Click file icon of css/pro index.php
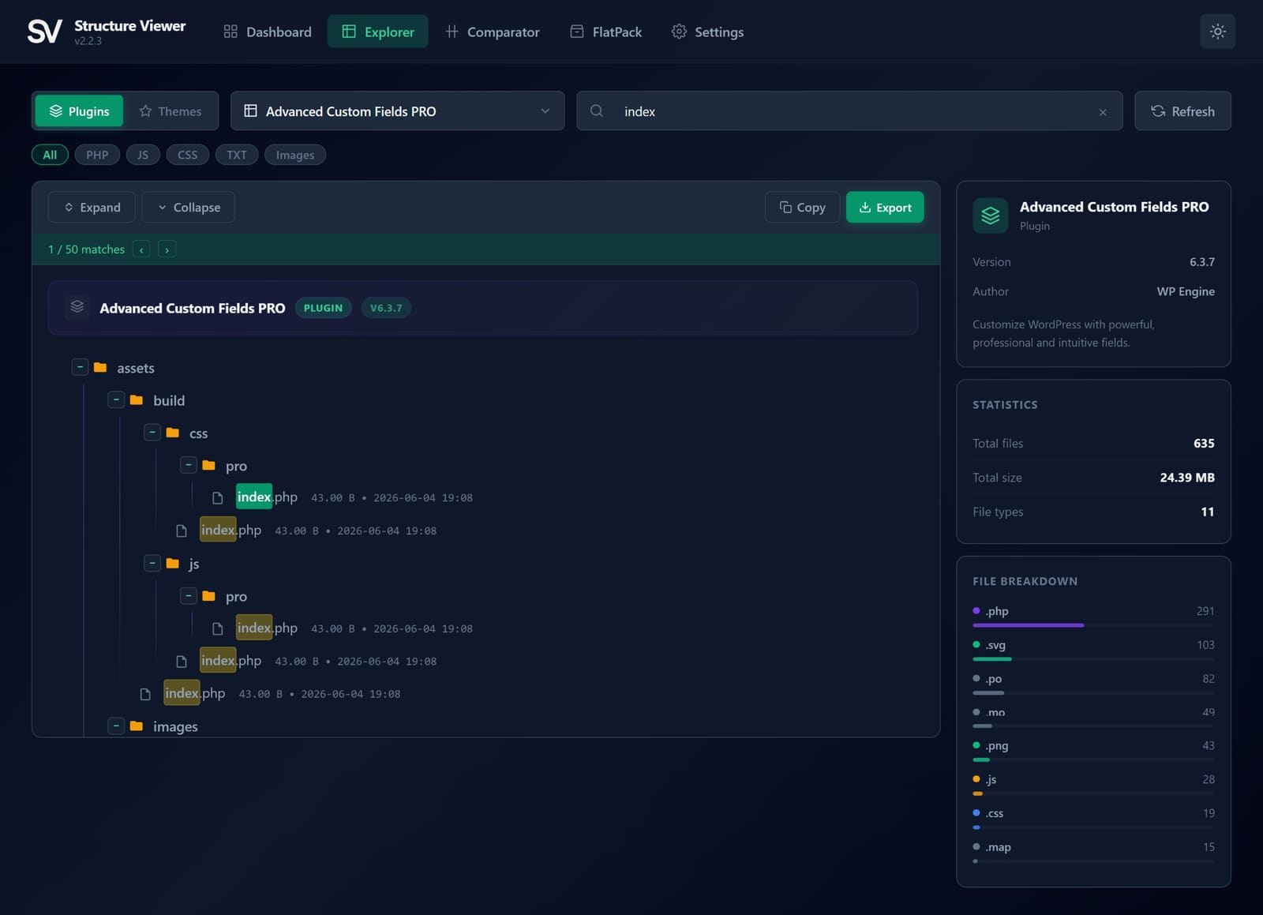 (x=218, y=497)
